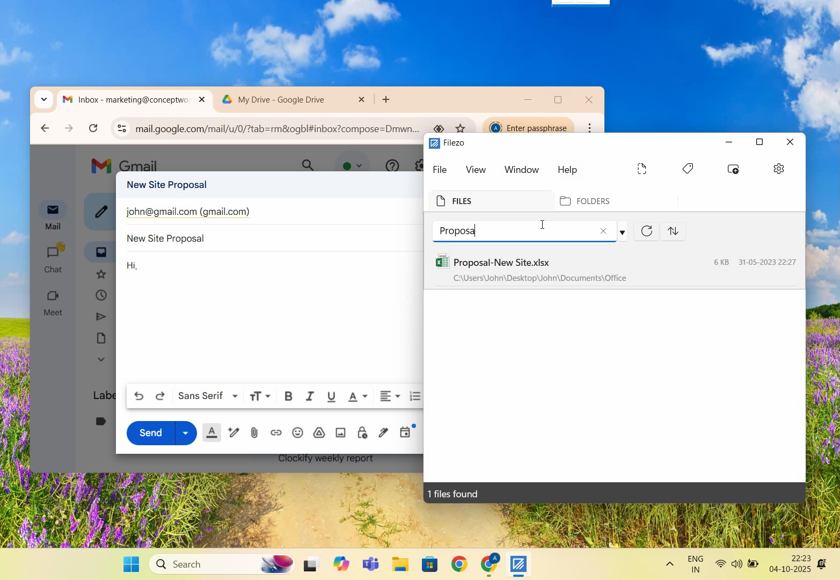
Task: Toggle underline formatting in compose
Action: [x=331, y=396]
